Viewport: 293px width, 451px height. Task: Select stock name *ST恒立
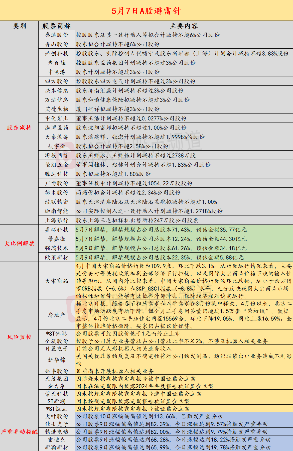[x=57, y=409]
